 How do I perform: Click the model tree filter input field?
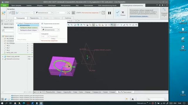9,30
